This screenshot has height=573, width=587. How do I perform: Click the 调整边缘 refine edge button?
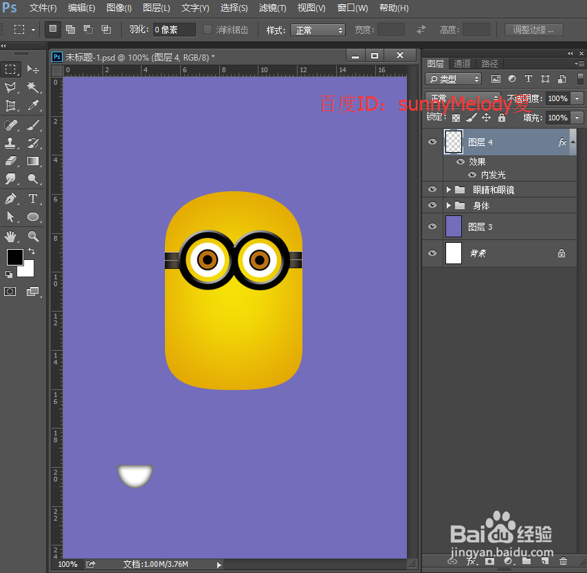coord(533,30)
